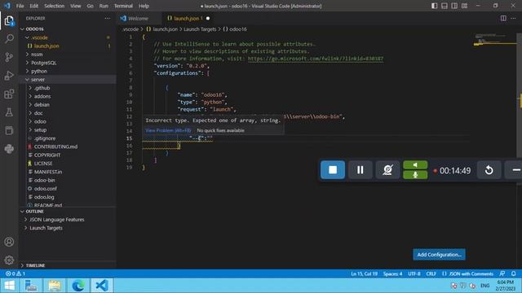Open Microsoft Edge from taskbar
Screen dimensions: 522x293
pyautogui.click(x=78, y=286)
